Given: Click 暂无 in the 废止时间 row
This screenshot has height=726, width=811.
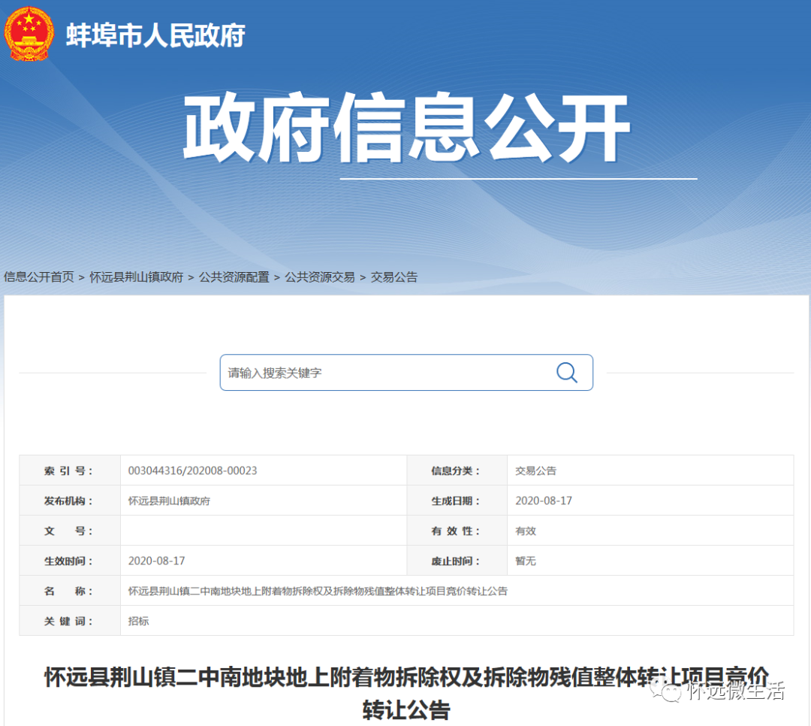Looking at the screenshot, I should click(526, 561).
